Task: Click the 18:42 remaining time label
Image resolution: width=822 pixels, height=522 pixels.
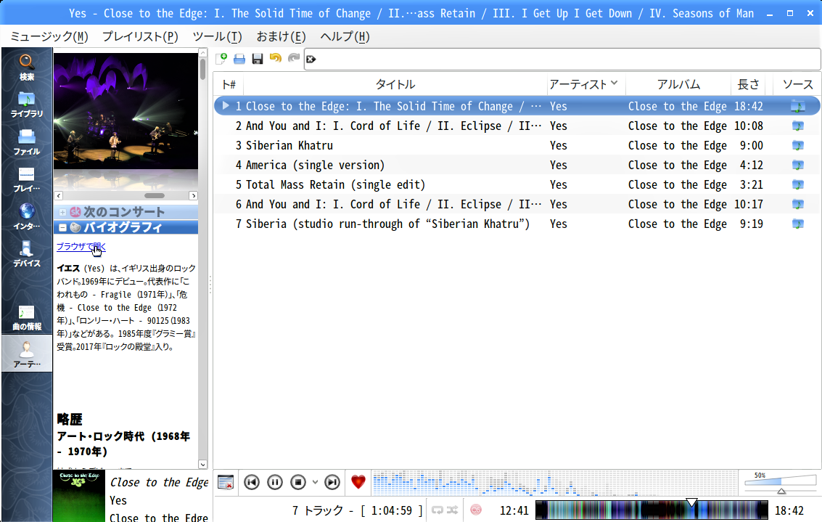Action: (789, 510)
